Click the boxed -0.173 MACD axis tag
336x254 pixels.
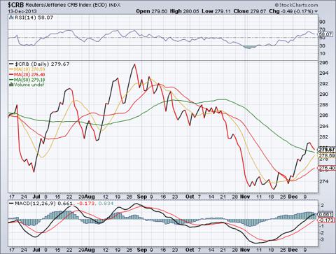[x=326, y=220]
